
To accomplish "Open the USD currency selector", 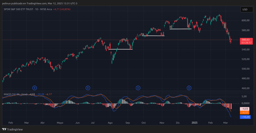I will (245, 9).
